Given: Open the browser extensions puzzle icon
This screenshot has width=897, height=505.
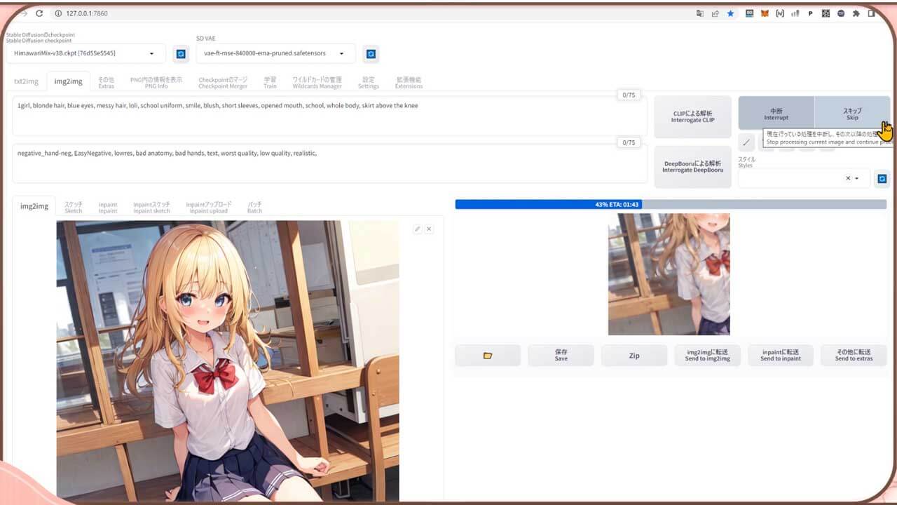Looking at the screenshot, I should click(x=857, y=13).
